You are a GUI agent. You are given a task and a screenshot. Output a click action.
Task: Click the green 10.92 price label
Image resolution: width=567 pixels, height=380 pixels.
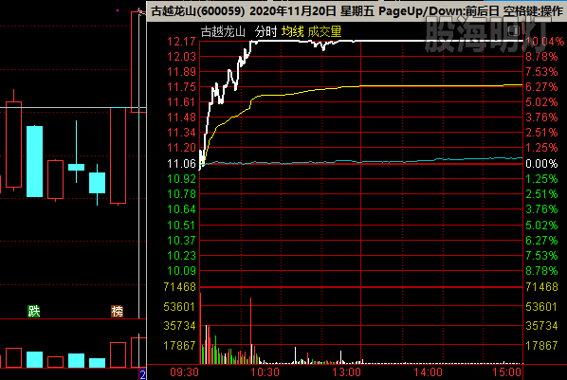[181, 178]
